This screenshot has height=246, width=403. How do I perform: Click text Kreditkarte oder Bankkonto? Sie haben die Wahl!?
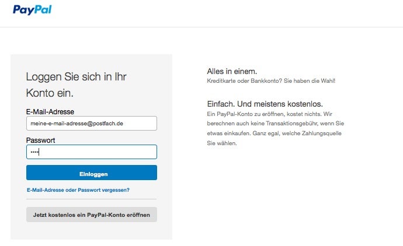[271, 81]
